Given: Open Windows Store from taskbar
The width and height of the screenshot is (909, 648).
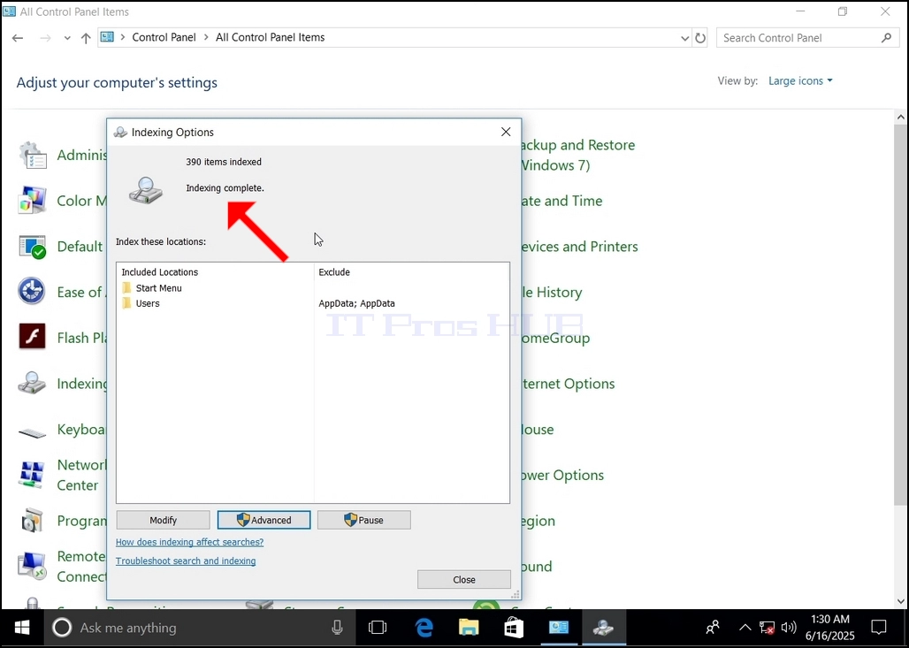Looking at the screenshot, I should 514,628.
